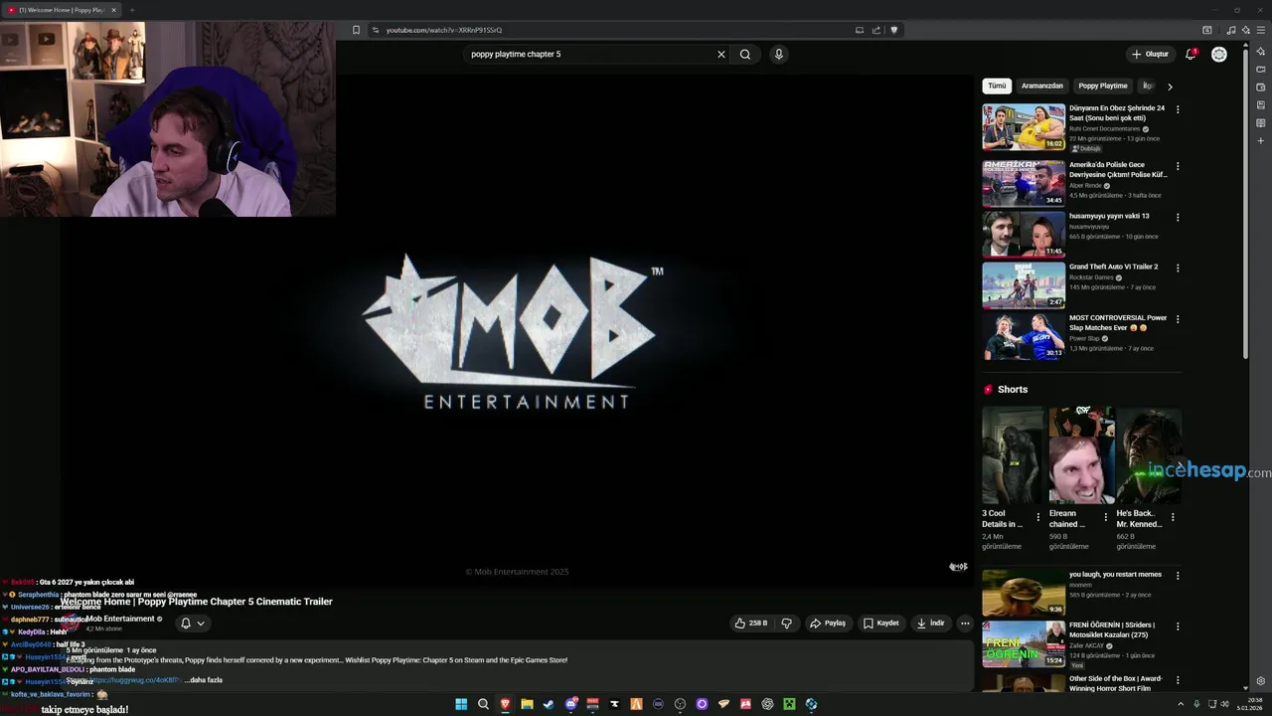Open OBS Studio from the taskbar
Viewport: 1272px width, 716px height.
[x=680, y=704]
